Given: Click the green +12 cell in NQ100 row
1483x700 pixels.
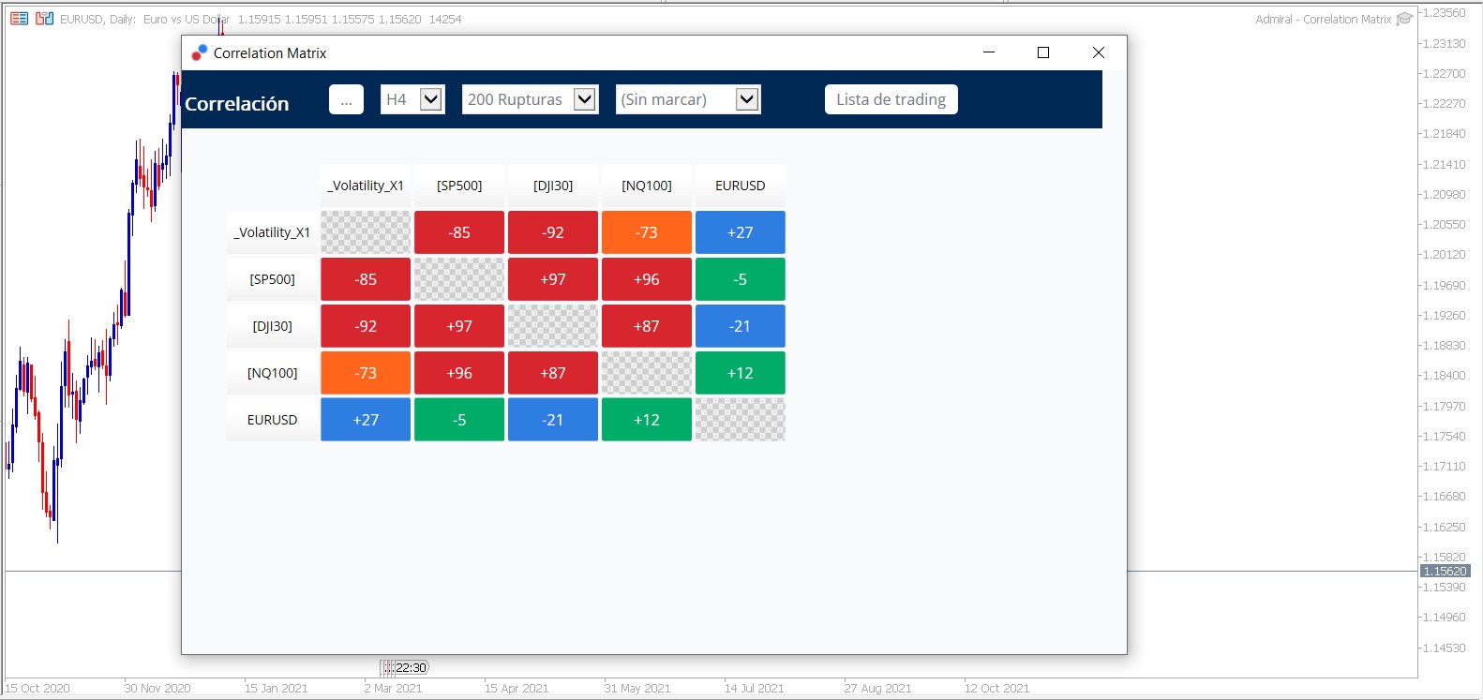Looking at the screenshot, I should 741,373.
